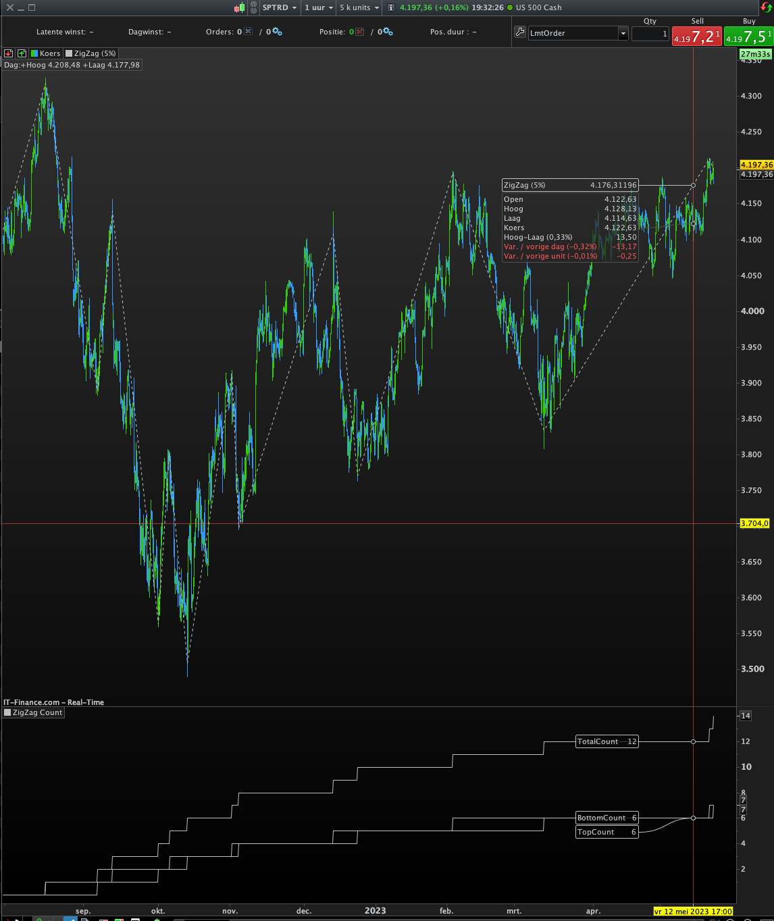Viewport: 774px width, 921px height.
Task: Open the Koers price series label
Action: [50, 53]
